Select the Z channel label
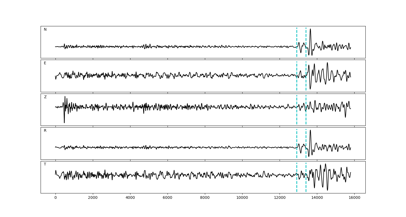406x217 pixels. 45,97
